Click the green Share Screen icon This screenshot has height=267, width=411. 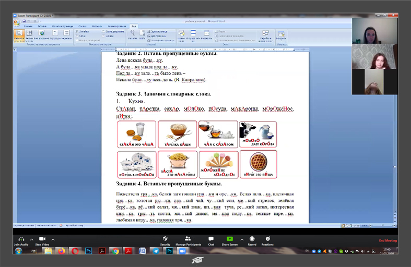[x=230, y=239]
